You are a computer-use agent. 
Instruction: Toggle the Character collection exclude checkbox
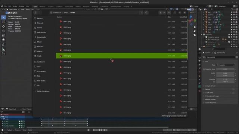[229, 35]
